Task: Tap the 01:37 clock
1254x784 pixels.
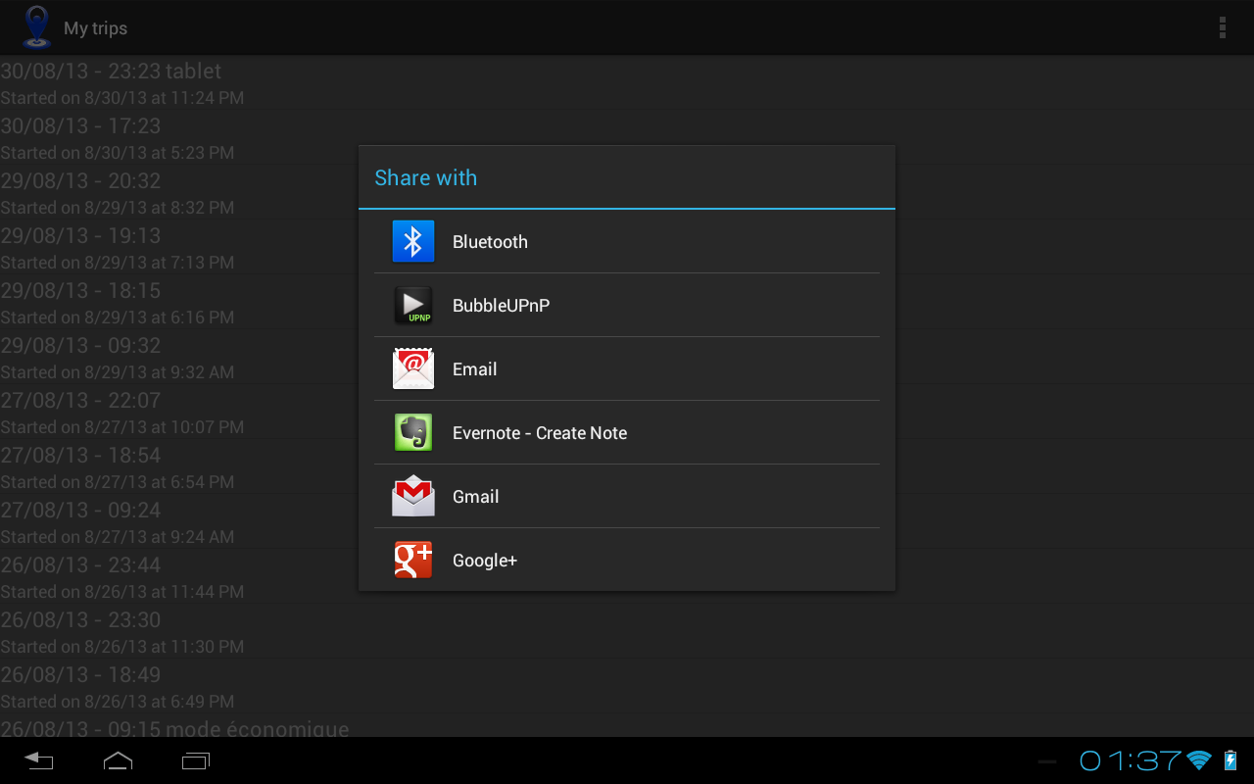Action: coord(1131,760)
